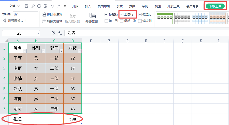Select the cell containing 王雨
This screenshot has height=125, width=229.
pyautogui.click(x=18, y=58)
